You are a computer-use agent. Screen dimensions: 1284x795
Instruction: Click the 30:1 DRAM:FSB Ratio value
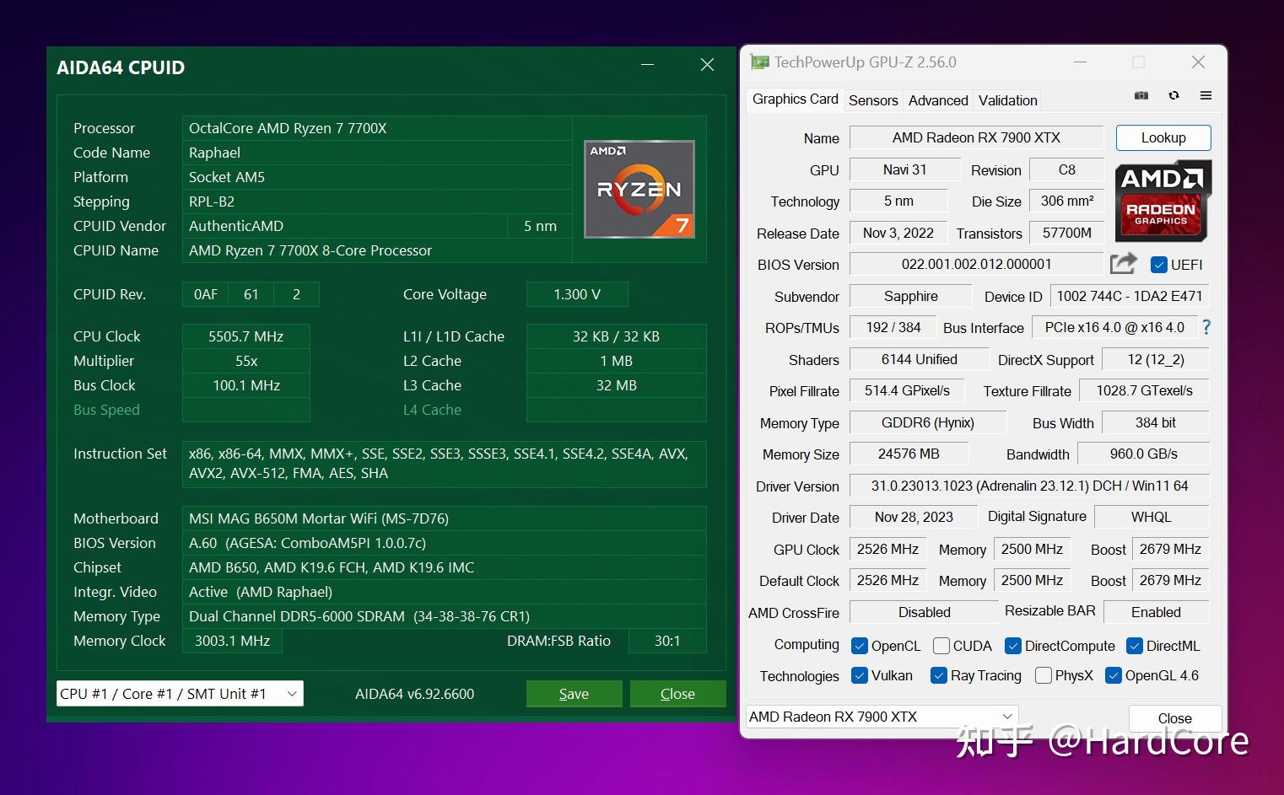[x=667, y=641]
